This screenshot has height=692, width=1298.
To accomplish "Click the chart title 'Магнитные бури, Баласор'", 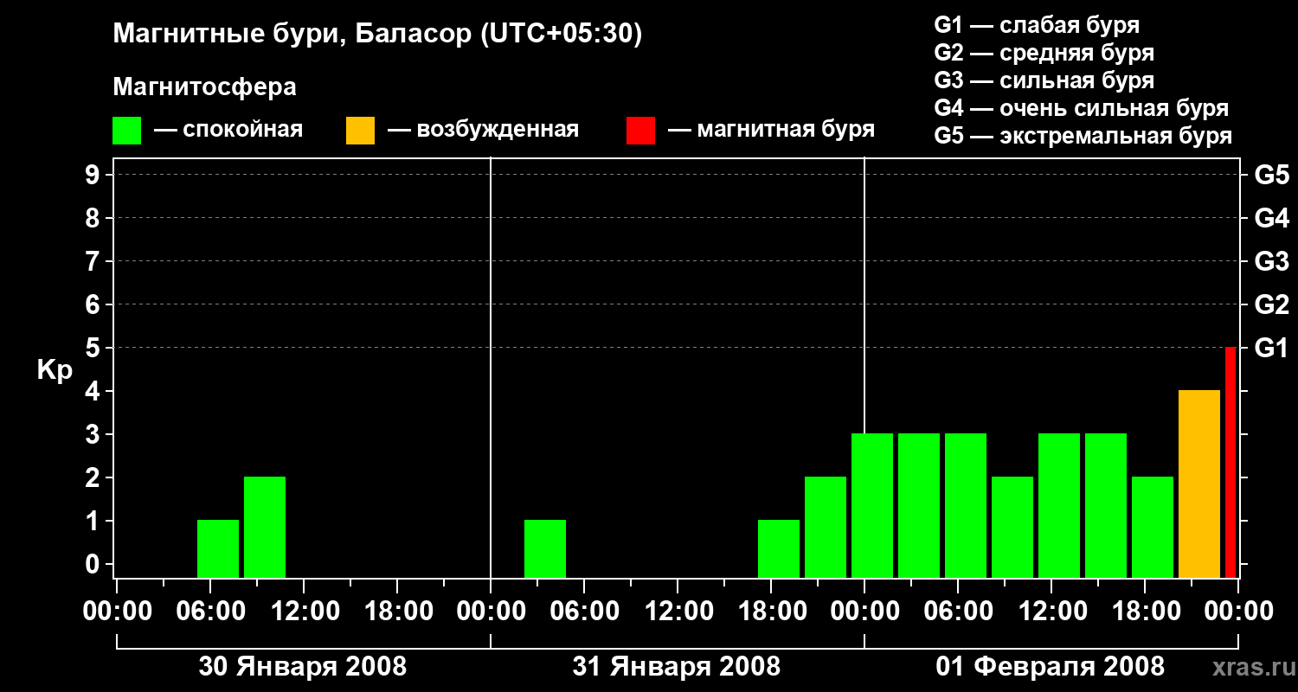I will (x=292, y=35).
